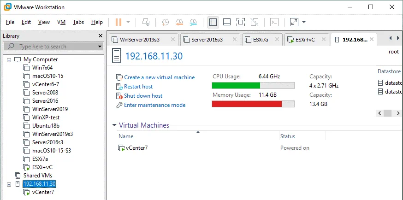Click the Revert to Snapshot icon
The width and height of the screenshot is (403, 200).
(179, 22)
